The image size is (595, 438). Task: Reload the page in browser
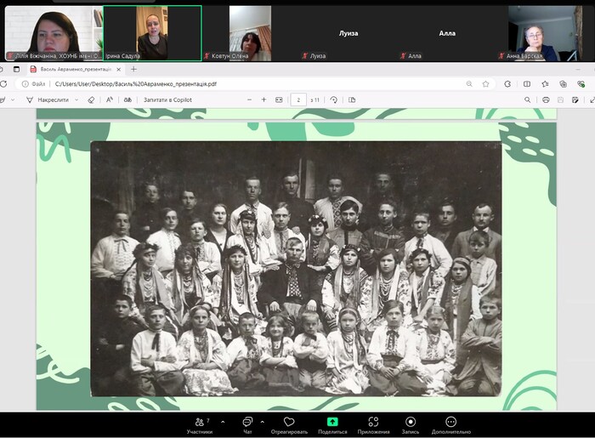point(3,84)
